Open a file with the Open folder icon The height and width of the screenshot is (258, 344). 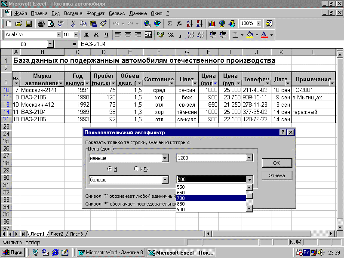(x=19, y=24)
